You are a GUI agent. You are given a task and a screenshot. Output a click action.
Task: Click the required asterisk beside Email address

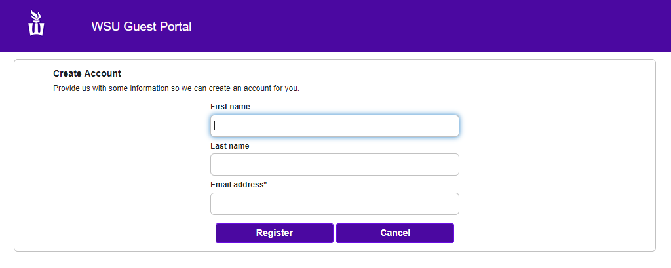pyautogui.click(x=265, y=184)
